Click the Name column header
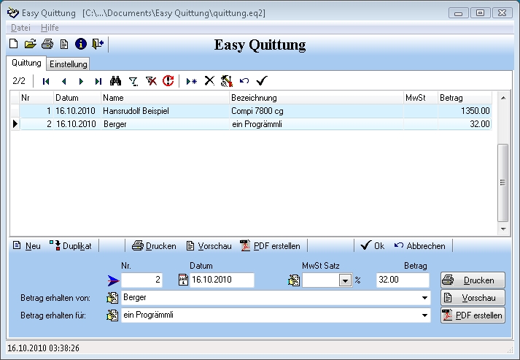This screenshot has height=360, width=520. pyautogui.click(x=165, y=98)
